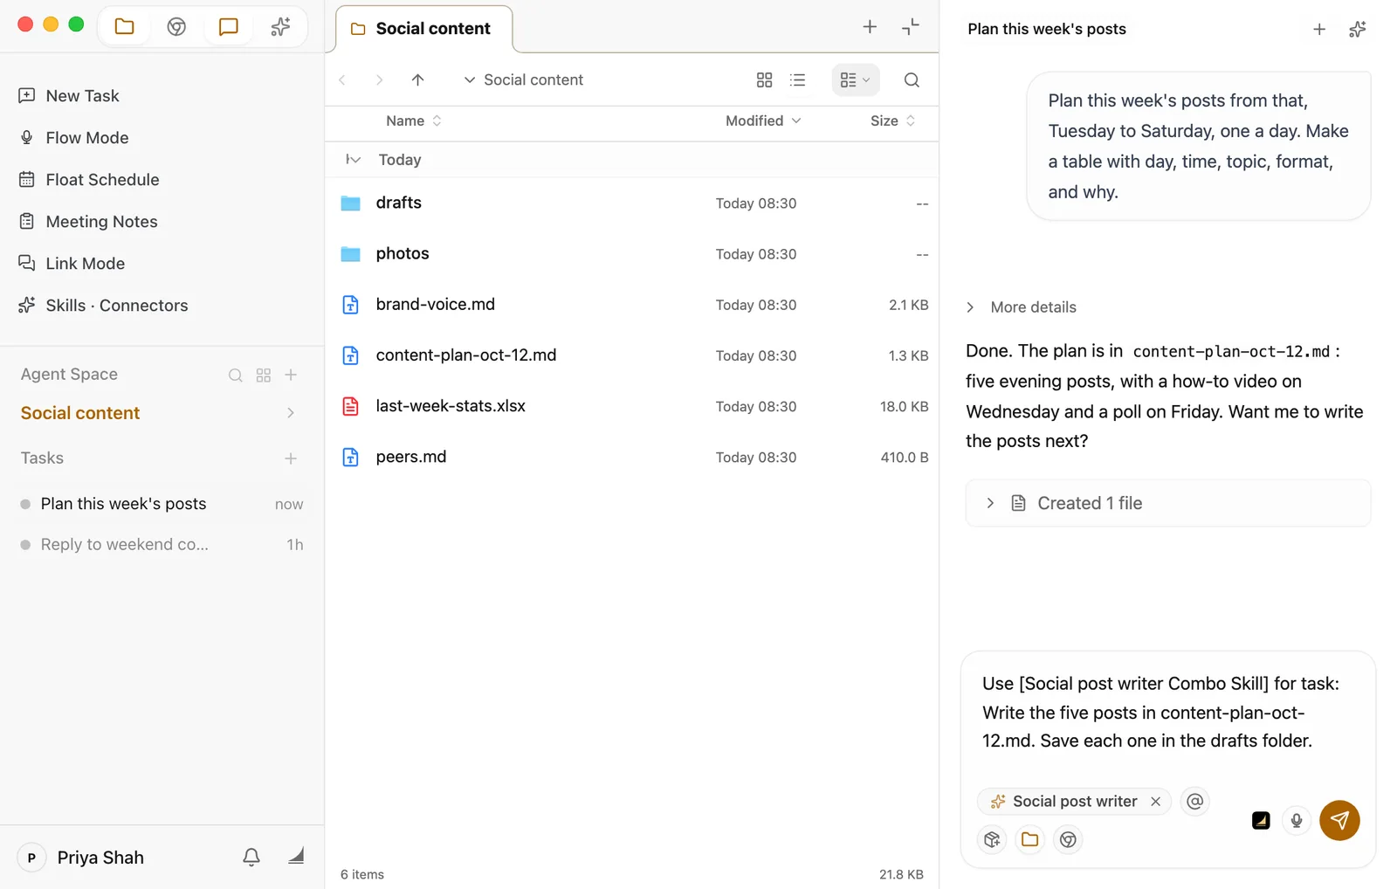Open the 'Plan this week's posts' task
The width and height of the screenshot is (1397, 889).
(162, 504)
